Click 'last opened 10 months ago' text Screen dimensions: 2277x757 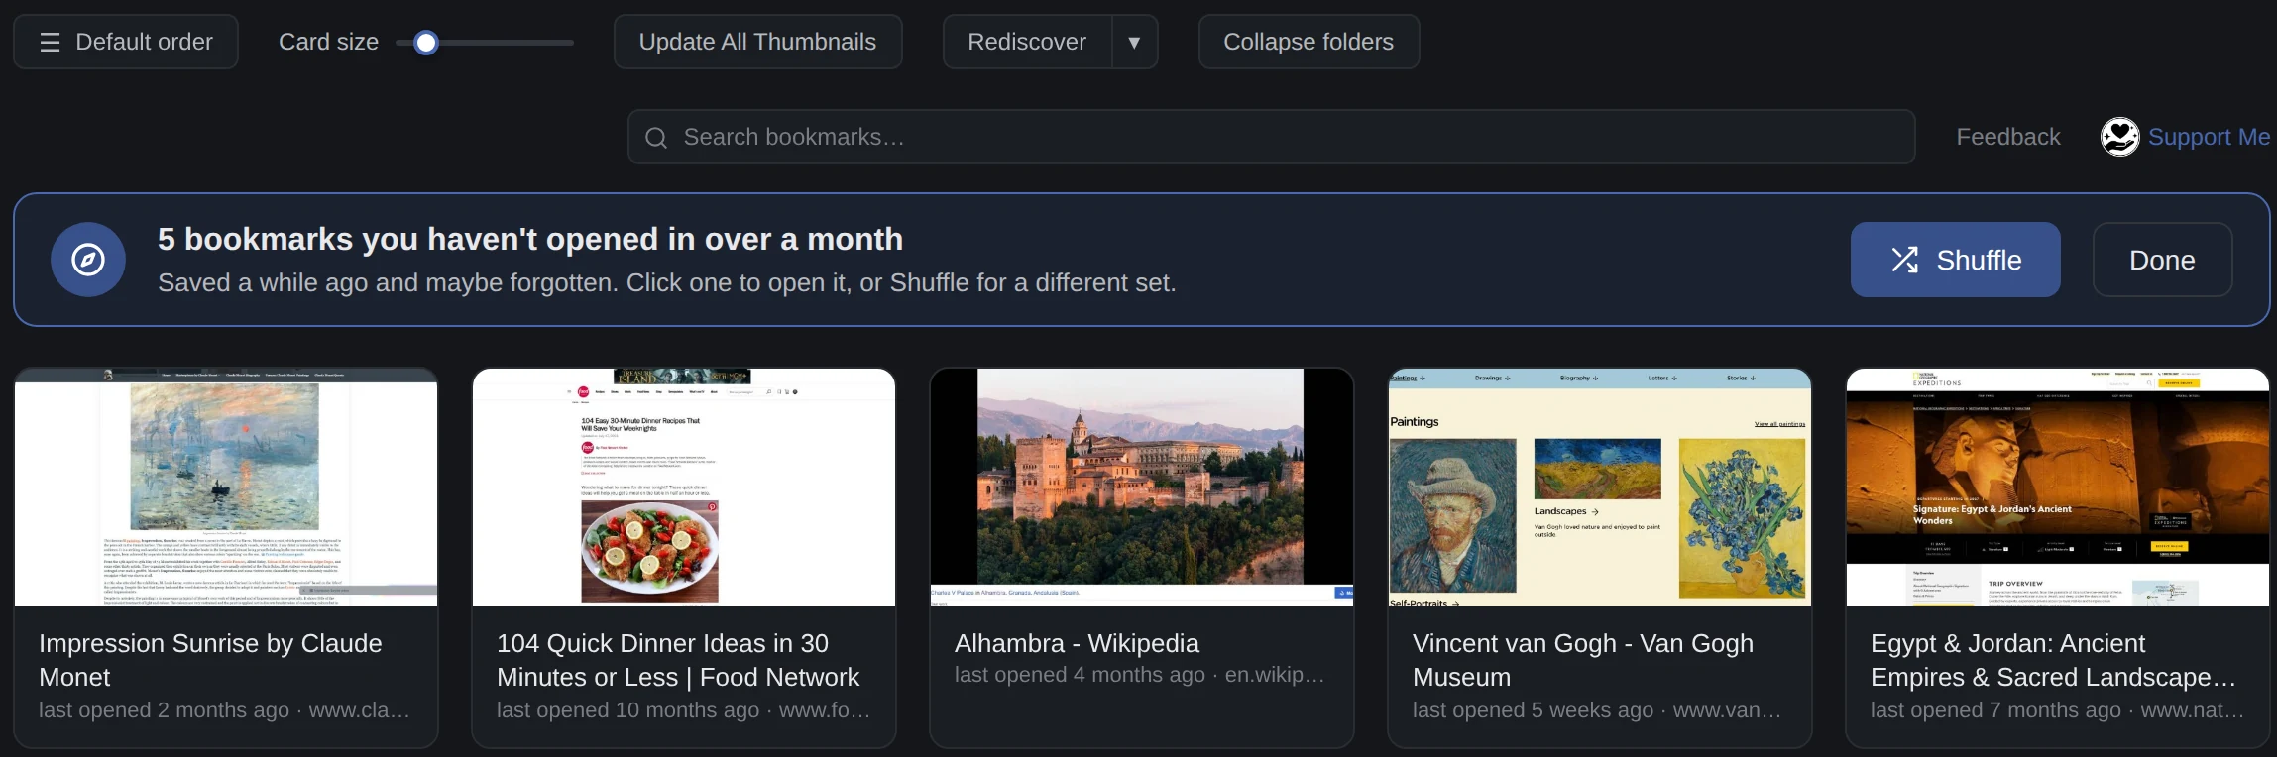click(x=627, y=710)
